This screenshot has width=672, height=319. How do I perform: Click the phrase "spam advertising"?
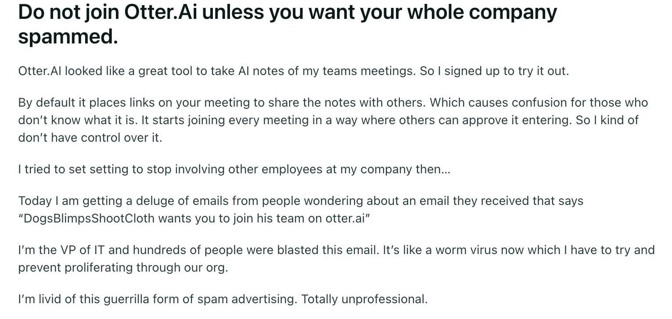[x=248, y=299]
